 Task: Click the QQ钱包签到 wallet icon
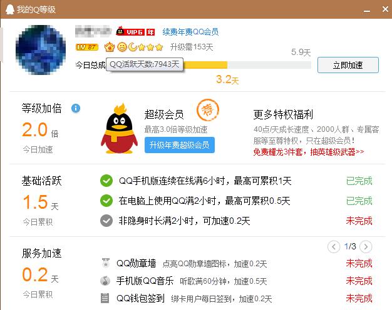[105, 298]
